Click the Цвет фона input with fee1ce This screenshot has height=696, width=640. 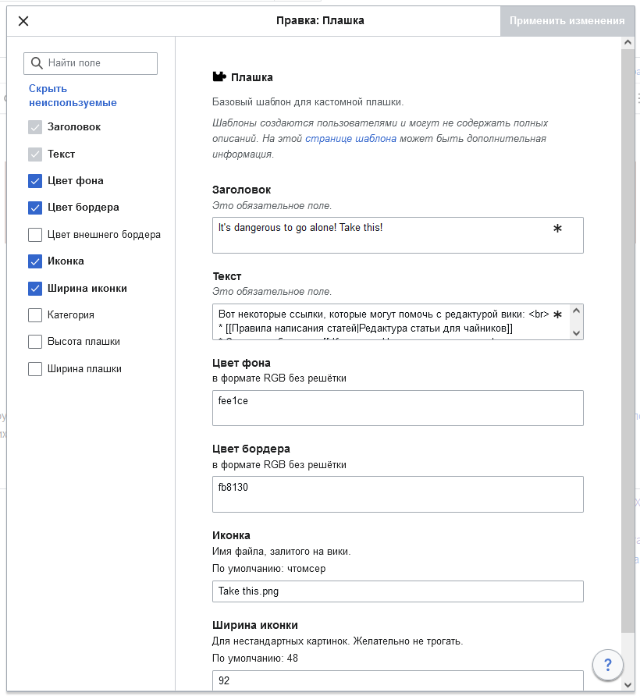pos(397,408)
